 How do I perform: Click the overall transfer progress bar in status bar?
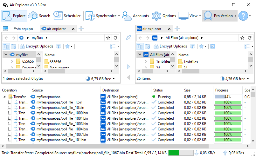click(x=181, y=153)
